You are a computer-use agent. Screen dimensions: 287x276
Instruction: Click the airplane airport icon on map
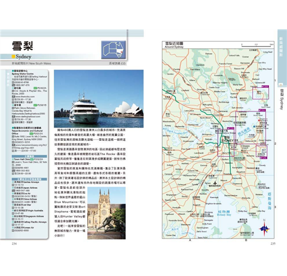[x=215, y=183]
